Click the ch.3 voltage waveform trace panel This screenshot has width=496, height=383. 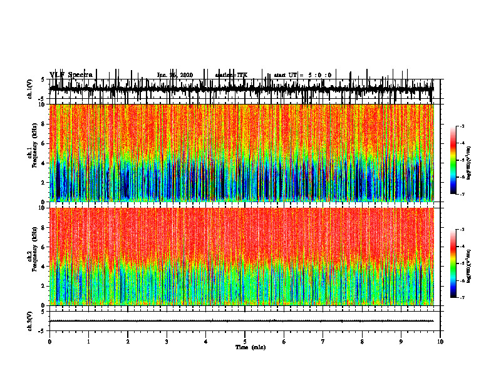point(244,321)
